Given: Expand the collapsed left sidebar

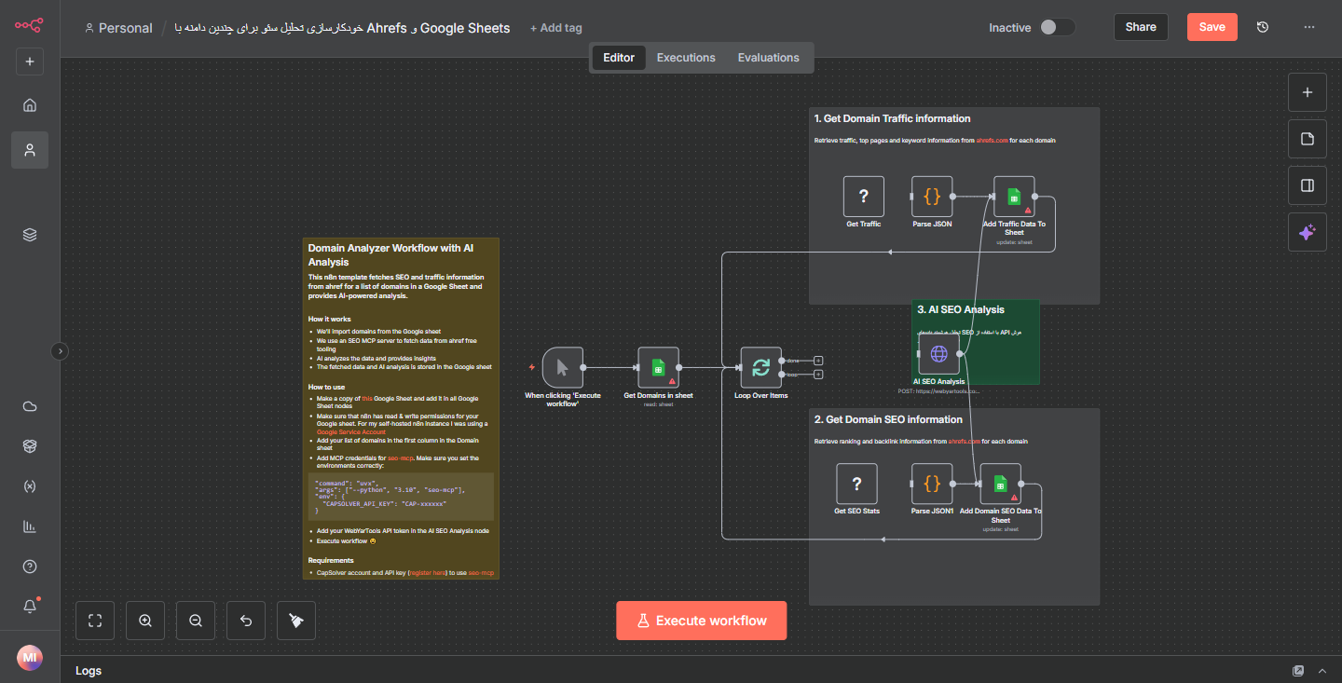Looking at the screenshot, I should (60, 351).
